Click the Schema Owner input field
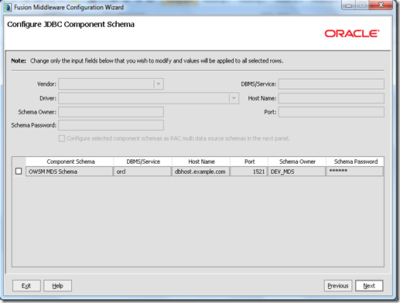This screenshot has height=303, width=400. pos(111,112)
